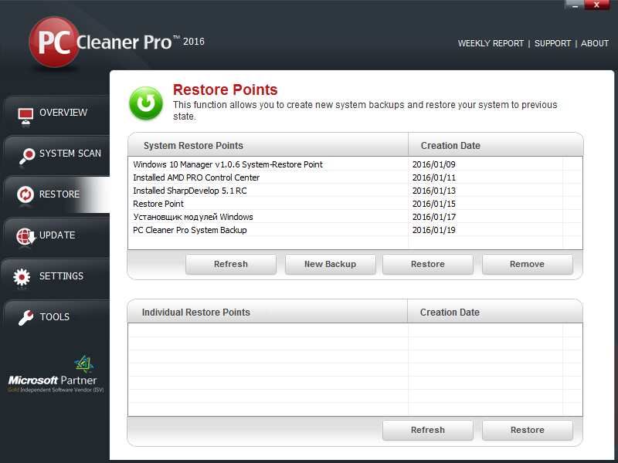The height and width of the screenshot is (463, 618).
Task: Select Установщик модулей Windows row
Action: tap(355, 217)
